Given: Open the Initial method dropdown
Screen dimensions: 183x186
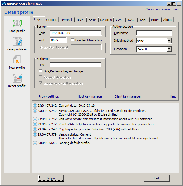Looking at the screenshot, I should coord(169,41).
